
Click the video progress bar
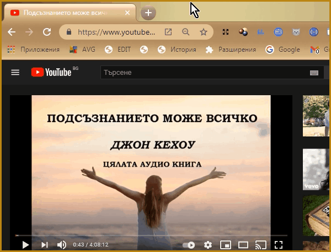pos(149,235)
